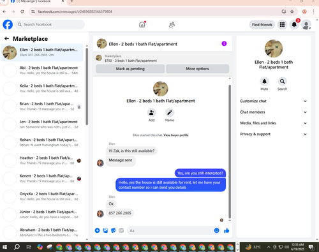Click Find friends button
The width and height of the screenshot is (319, 252).
tap(262, 25)
